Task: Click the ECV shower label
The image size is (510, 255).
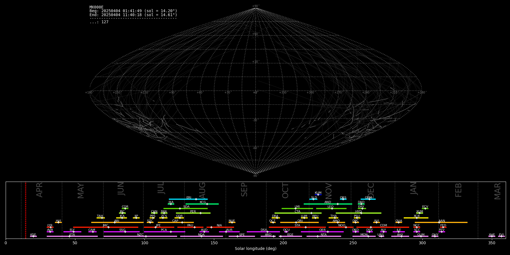Action: 425,207
